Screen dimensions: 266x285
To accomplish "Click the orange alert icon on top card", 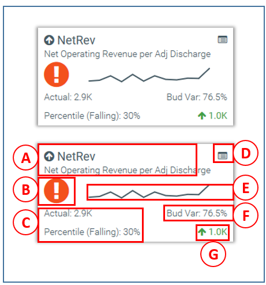I will (x=57, y=75).
